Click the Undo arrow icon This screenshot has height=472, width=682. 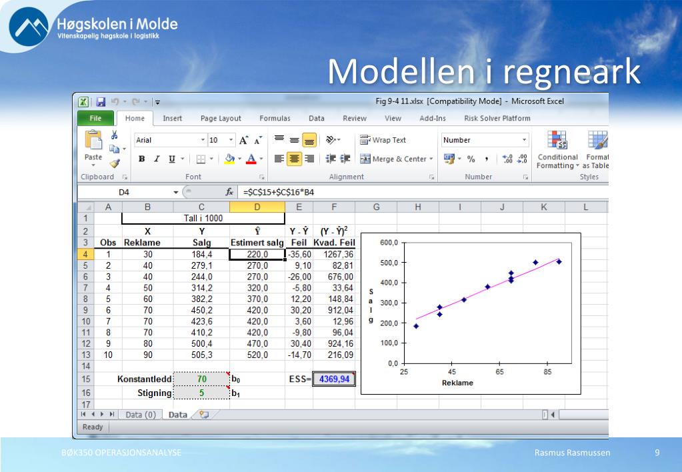(115, 102)
